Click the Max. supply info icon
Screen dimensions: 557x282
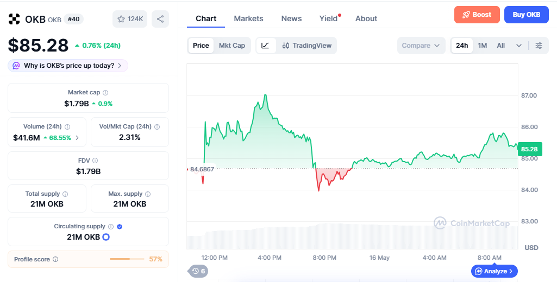(x=148, y=194)
